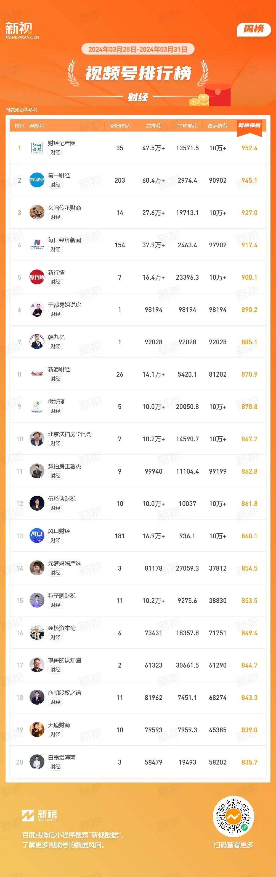Open the 文强传承财商 account name
This screenshot has height=877, width=276.
pyautogui.click(x=65, y=208)
